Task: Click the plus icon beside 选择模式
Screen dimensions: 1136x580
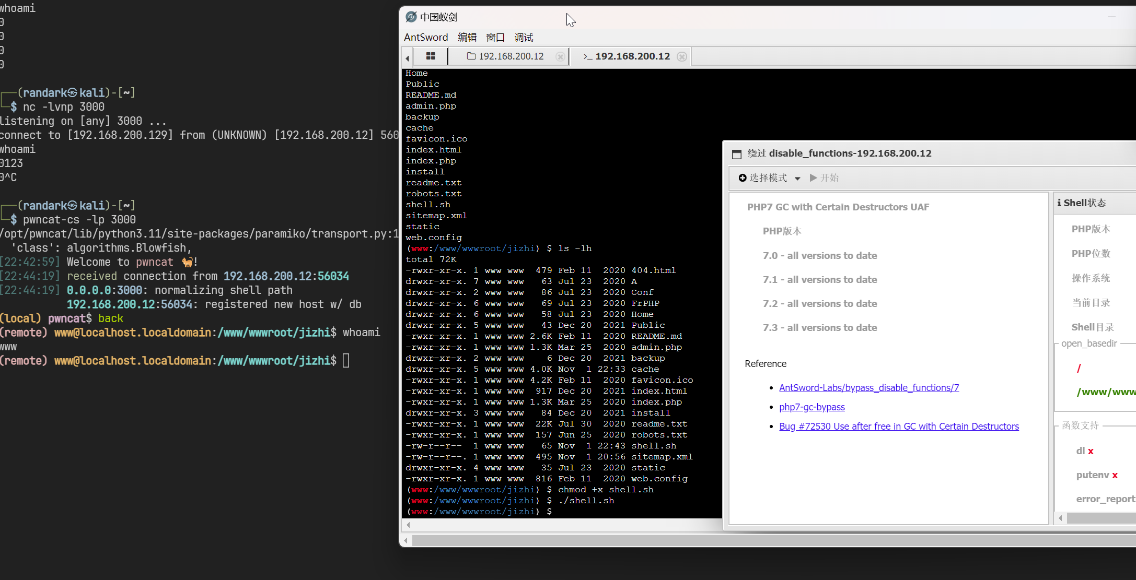Action: coord(743,178)
